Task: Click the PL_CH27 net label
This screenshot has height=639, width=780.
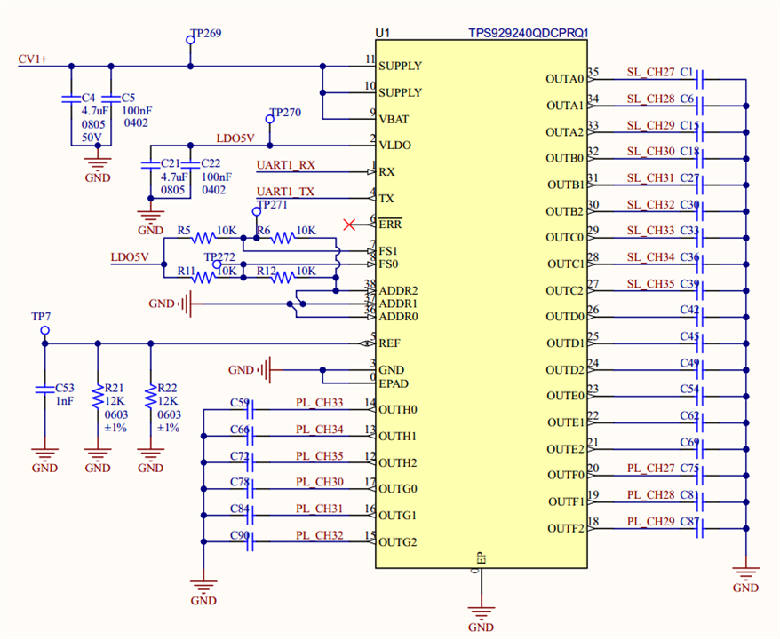Action: coord(650,469)
